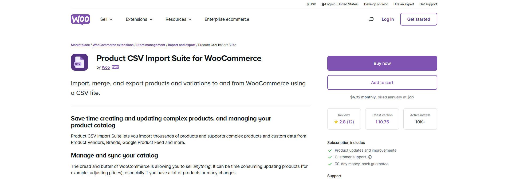Image resolution: width=508 pixels, height=179 pixels.
Task: Follow the Marketplace breadcrumb link
Action: (x=80, y=45)
